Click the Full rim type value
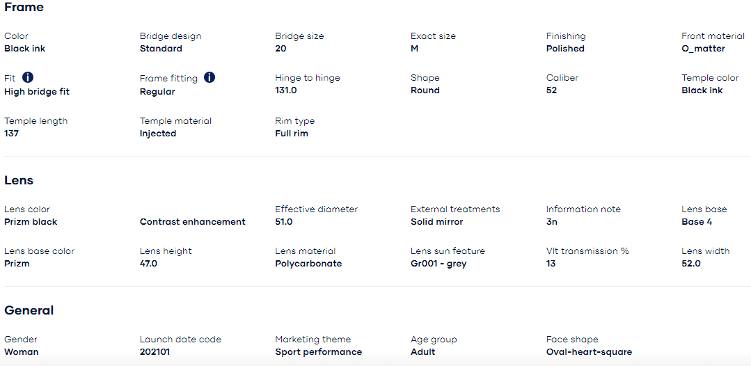The width and height of the screenshot is (751, 366). (292, 133)
